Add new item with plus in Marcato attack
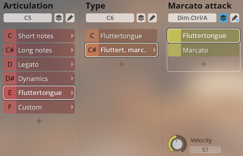 [204, 64]
